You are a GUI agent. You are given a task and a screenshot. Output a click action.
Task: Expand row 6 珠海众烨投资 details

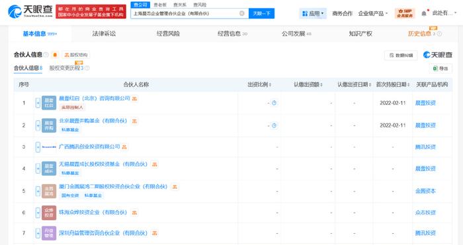pos(38,213)
